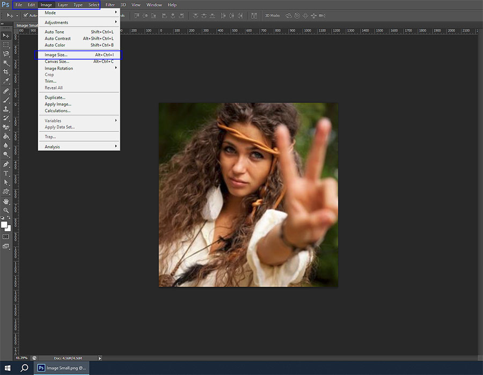The height and width of the screenshot is (375, 483).
Task: Open the Filter menu
Action: [x=110, y=4]
